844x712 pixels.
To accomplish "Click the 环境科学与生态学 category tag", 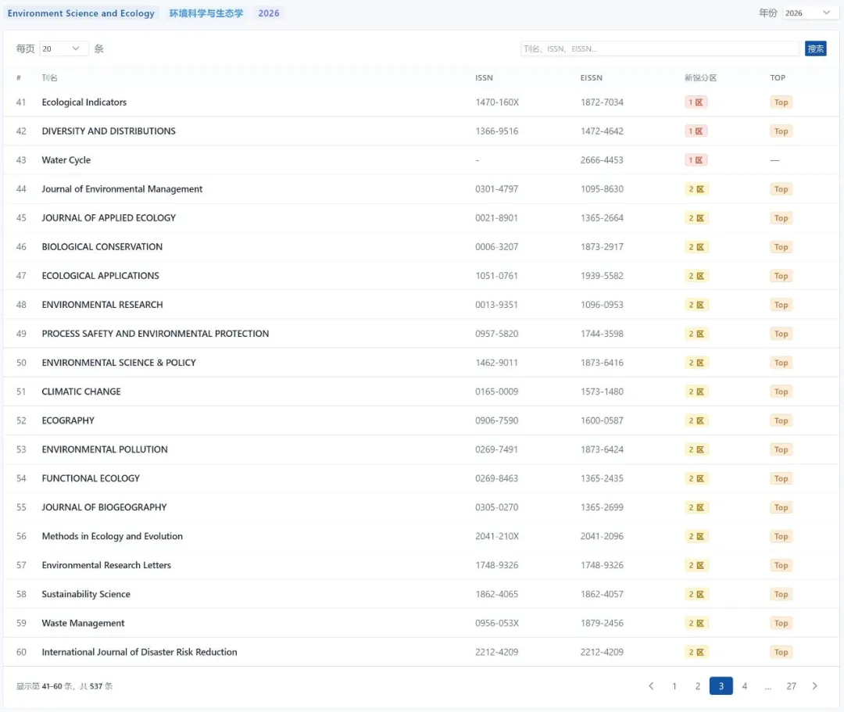I will (x=206, y=13).
